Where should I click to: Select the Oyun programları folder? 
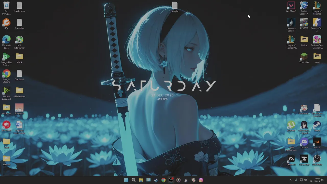291,144
